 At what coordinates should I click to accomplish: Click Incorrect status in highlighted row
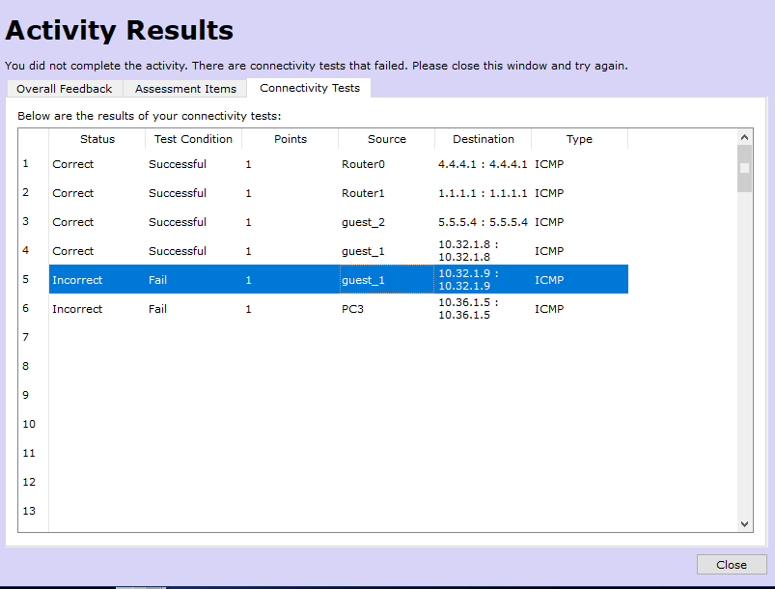click(x=97, y=279)
